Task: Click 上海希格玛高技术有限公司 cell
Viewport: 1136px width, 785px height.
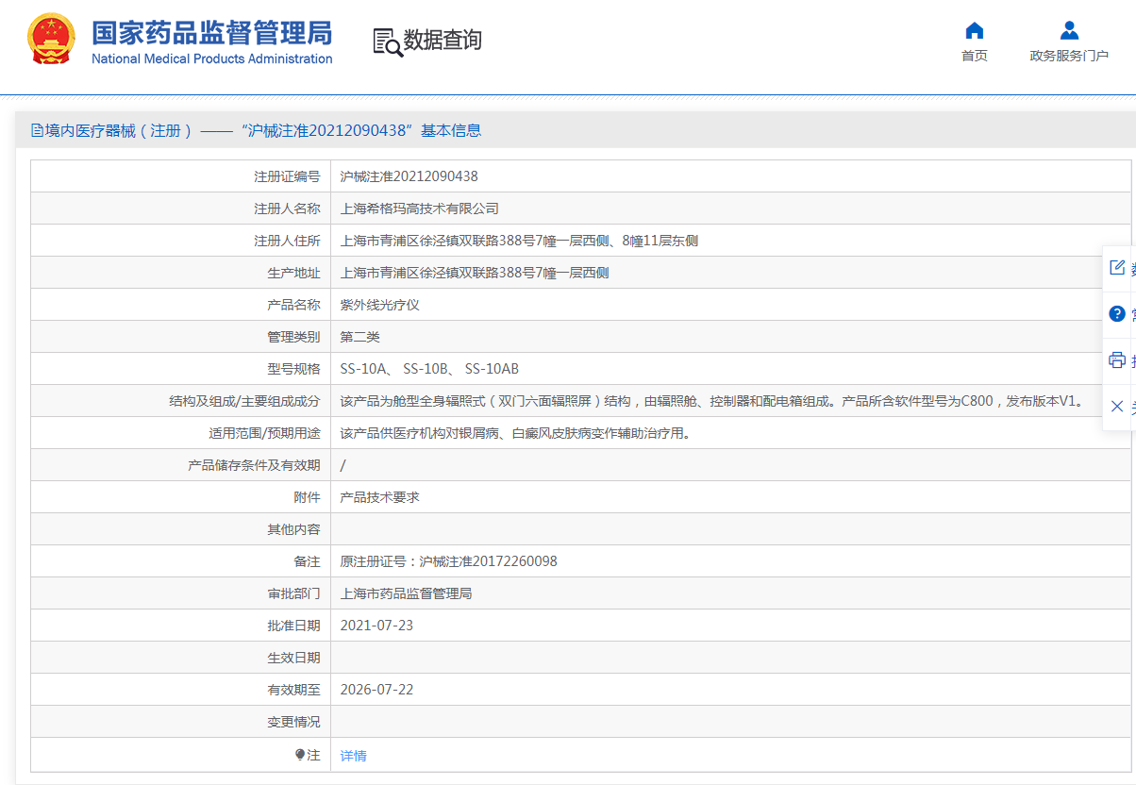Action: point(420,209)
